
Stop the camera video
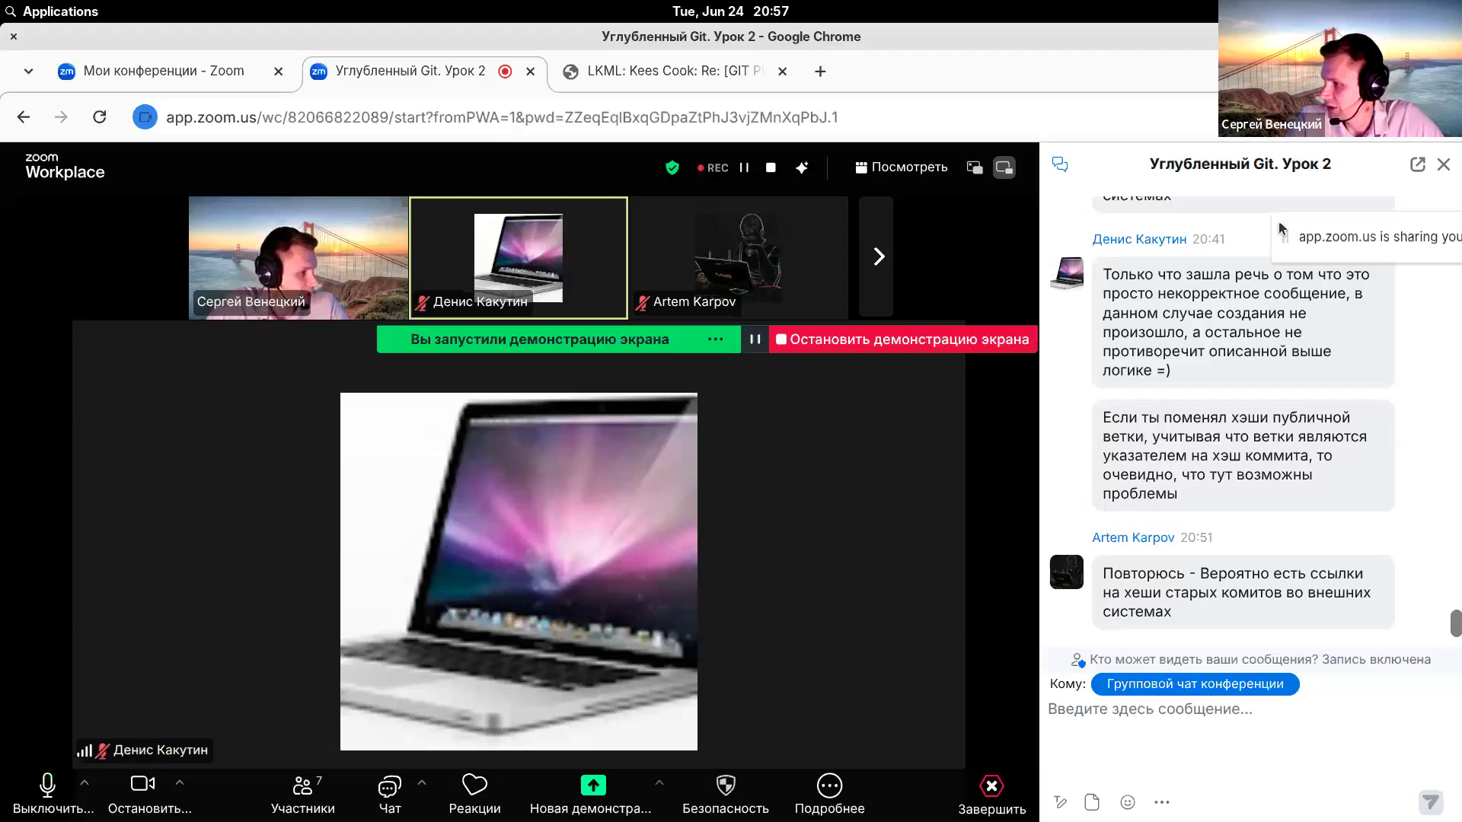pos(142,784)
